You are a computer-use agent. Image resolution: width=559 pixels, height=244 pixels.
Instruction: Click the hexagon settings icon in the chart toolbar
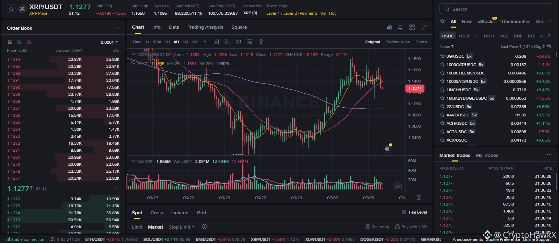261,42
